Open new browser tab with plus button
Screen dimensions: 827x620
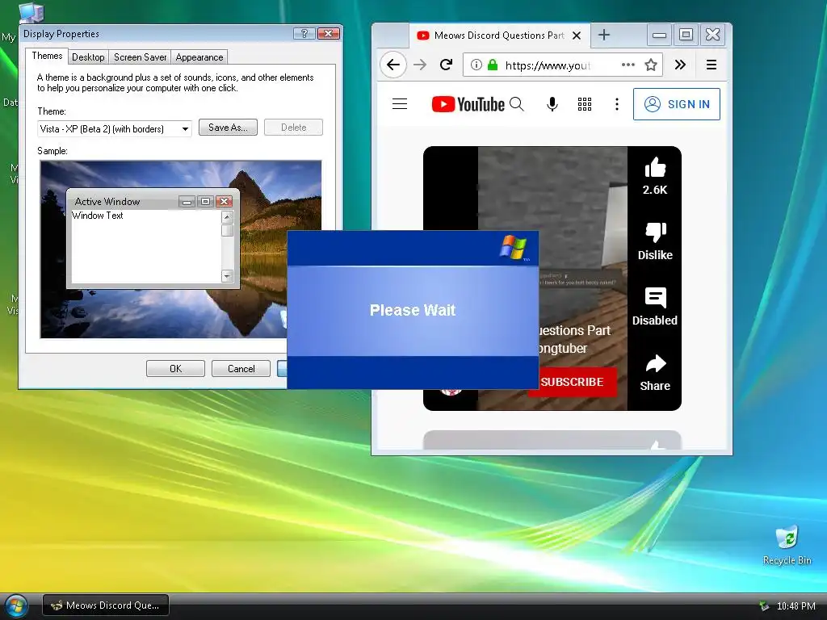click(604, 35)
